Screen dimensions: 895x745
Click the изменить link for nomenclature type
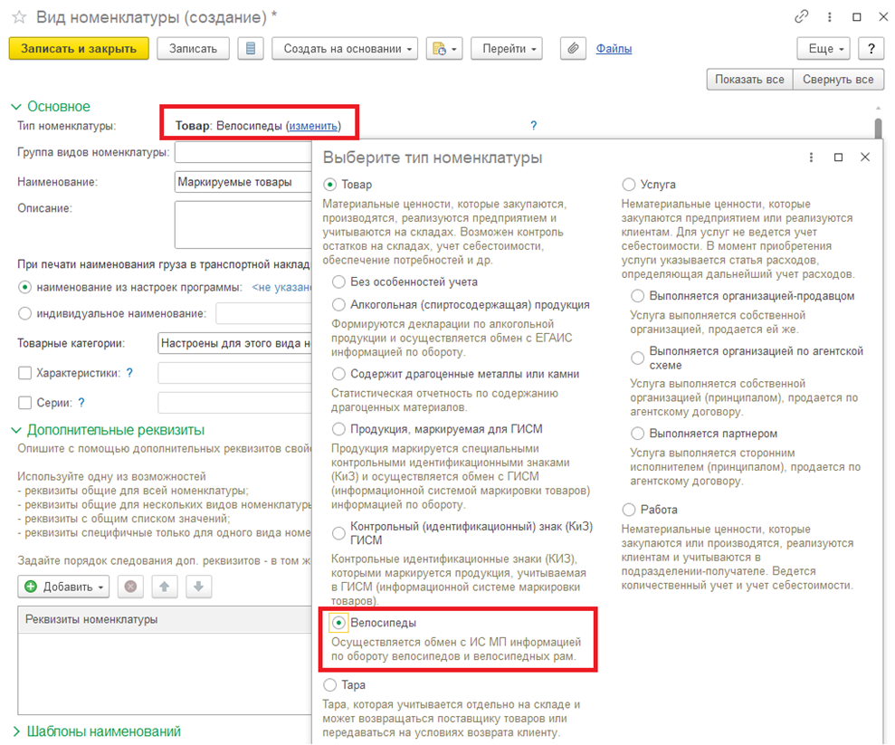[x=313, y=126]
